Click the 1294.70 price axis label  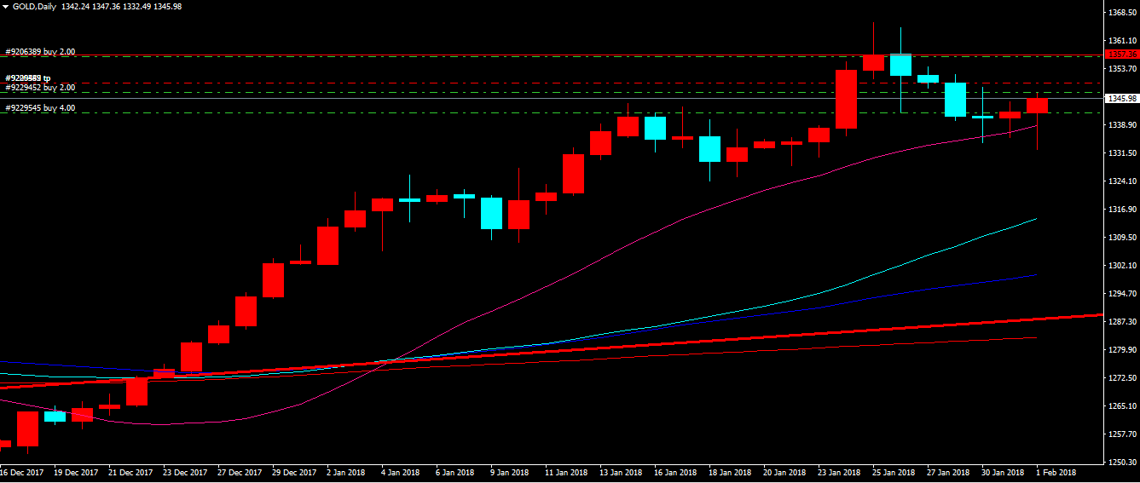(x=1122, y=294)
